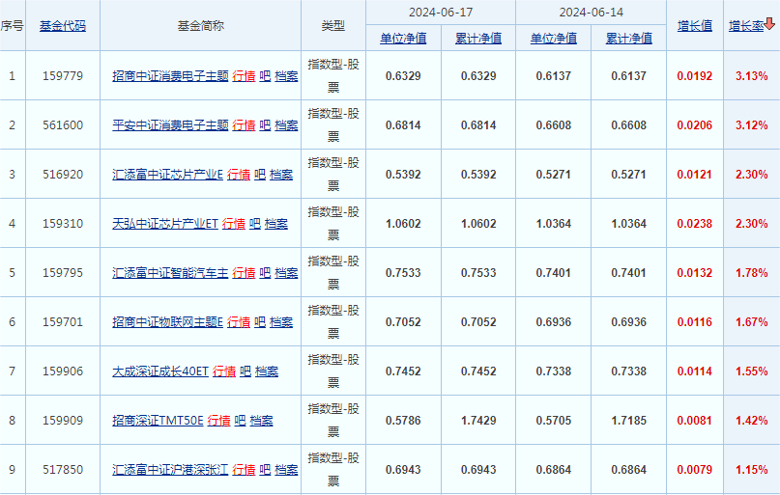Select fund code 517850
The height and width of the screenshot is (495, 780).
pyautogui.click(x=63, y=469)
